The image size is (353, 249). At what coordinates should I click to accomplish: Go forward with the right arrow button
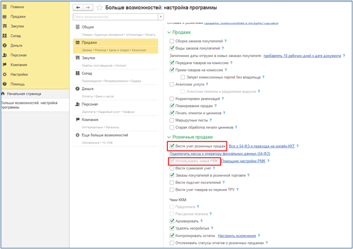tap(88, 8)
